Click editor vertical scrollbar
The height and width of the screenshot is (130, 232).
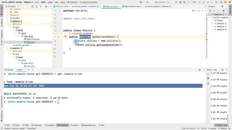[206, 36]
